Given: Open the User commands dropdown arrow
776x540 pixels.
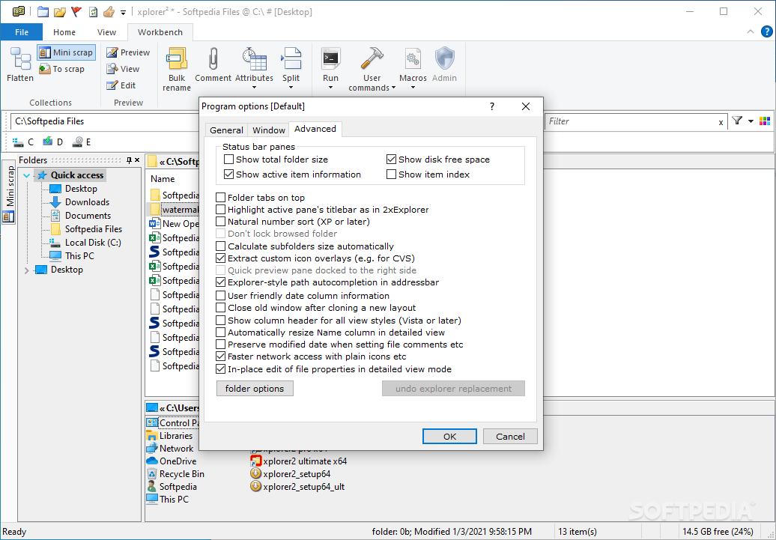Looking at the screenshot, I should (393, 88).
